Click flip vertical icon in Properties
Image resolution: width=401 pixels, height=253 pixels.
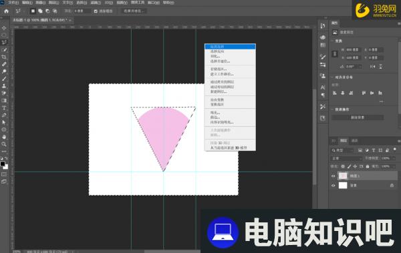380,67
